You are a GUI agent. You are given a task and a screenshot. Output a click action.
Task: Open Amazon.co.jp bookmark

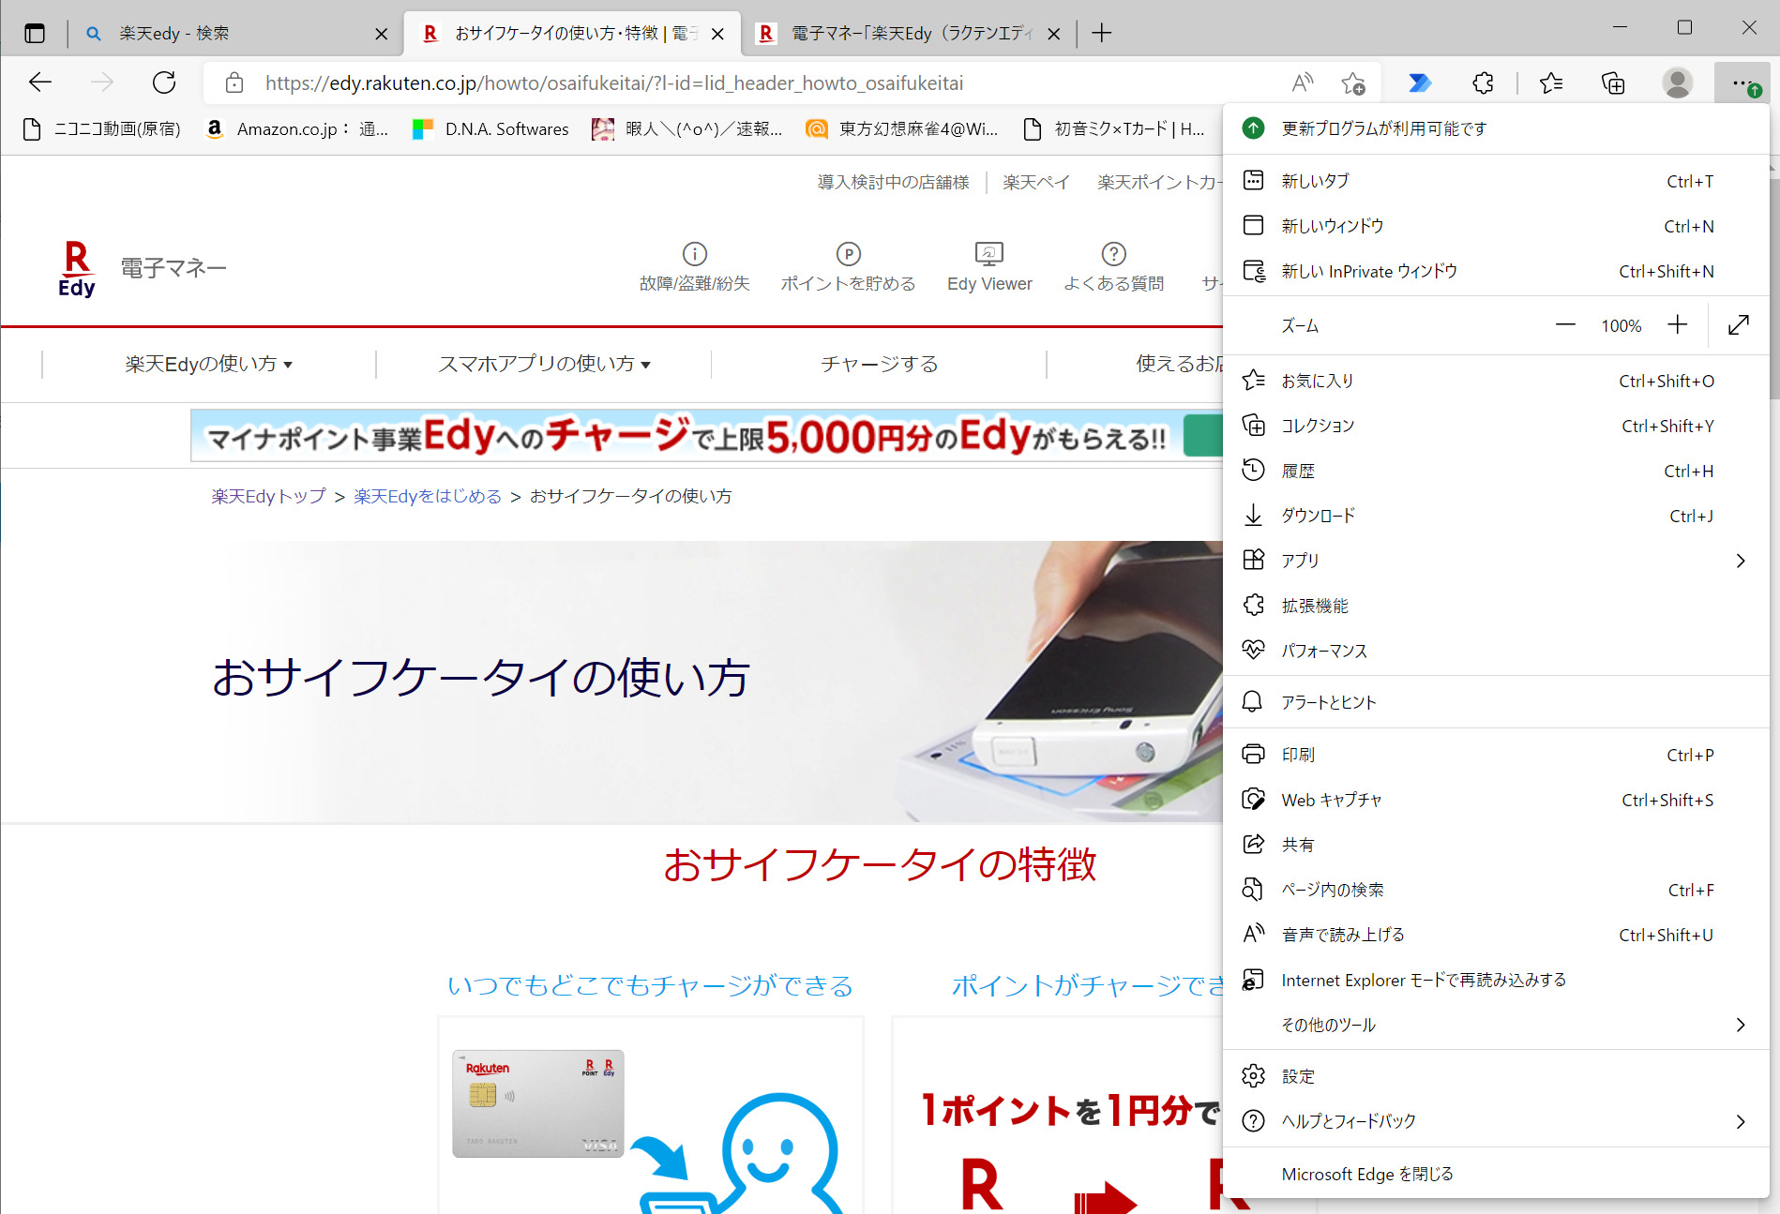pos(296,129)
